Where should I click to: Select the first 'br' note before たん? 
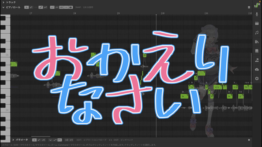pos(184,96)
